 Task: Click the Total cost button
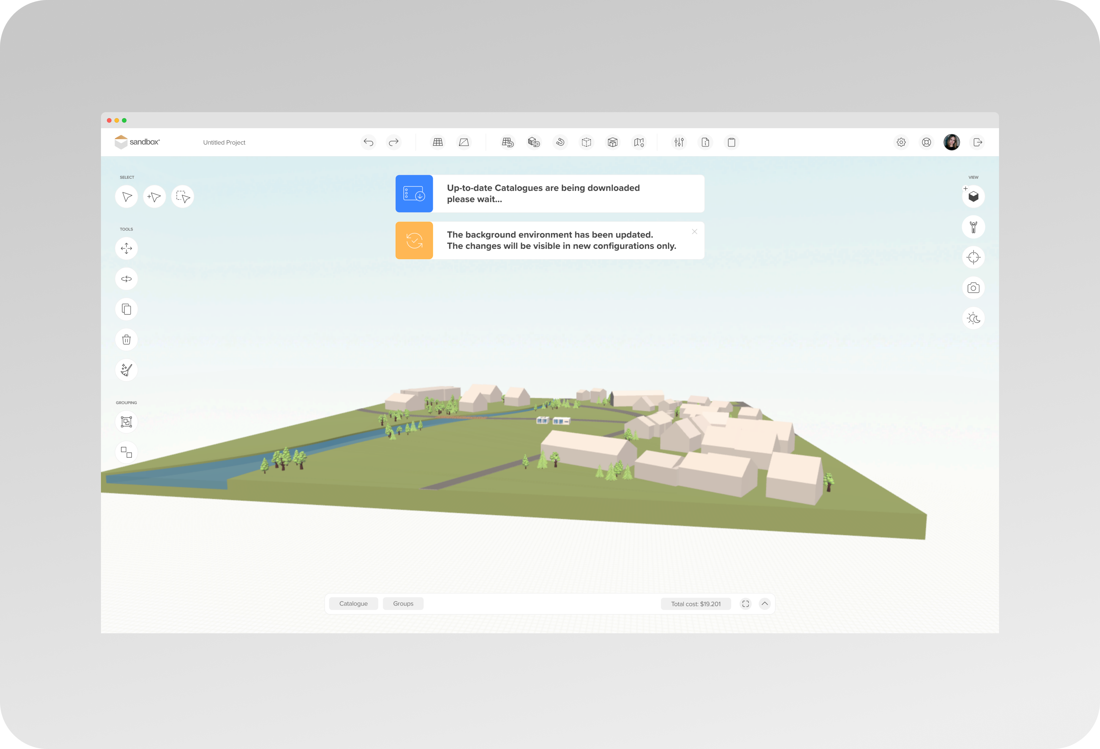(695, 604)
